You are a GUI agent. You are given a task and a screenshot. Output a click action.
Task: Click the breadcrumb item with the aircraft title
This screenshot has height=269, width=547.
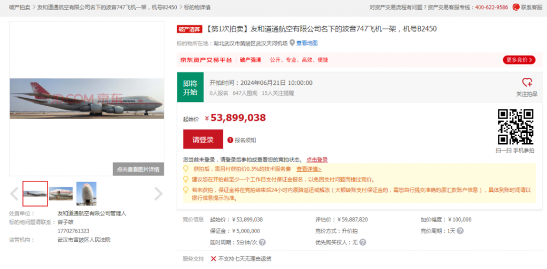107,7
